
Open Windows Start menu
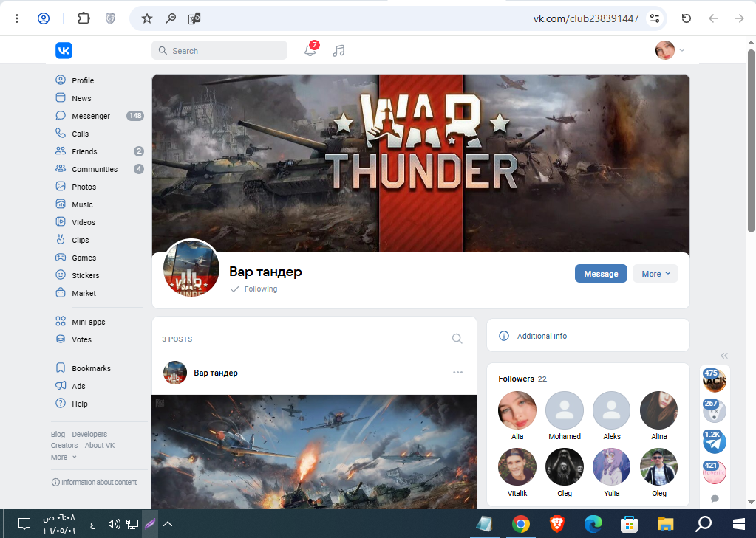[738, 524]
